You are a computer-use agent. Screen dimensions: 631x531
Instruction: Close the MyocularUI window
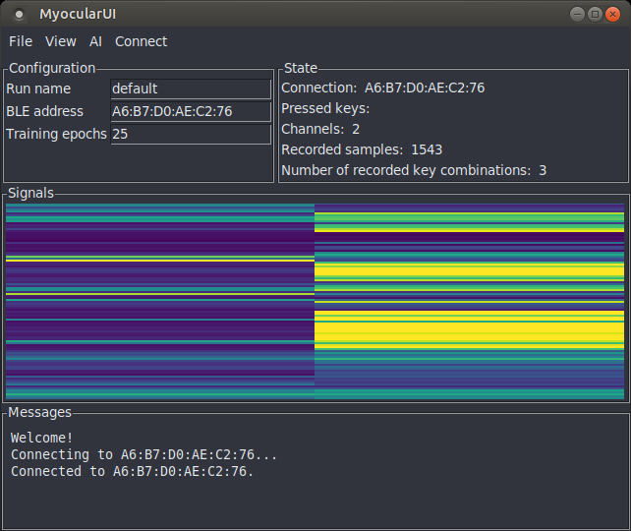coord(612,15)
